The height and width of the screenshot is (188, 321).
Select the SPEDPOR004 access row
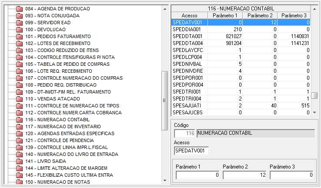pos(241,85)
